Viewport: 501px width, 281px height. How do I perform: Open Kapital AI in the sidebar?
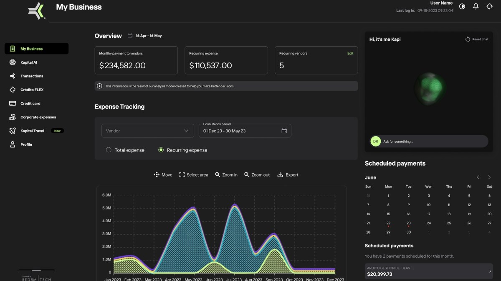click(x=29, y=62)
